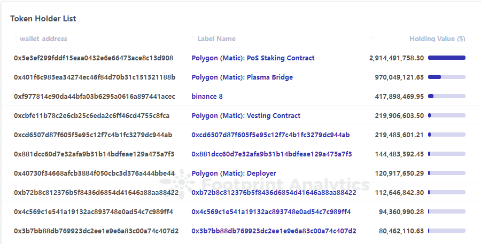The height and width of the screenshot is (244, 481).
Task: Click the Plasma Bridge holding value bar
Action: [x=446, y=77]
